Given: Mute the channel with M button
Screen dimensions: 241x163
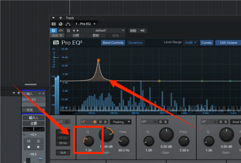Looking at the screenshot, I should tap(29, 141).
